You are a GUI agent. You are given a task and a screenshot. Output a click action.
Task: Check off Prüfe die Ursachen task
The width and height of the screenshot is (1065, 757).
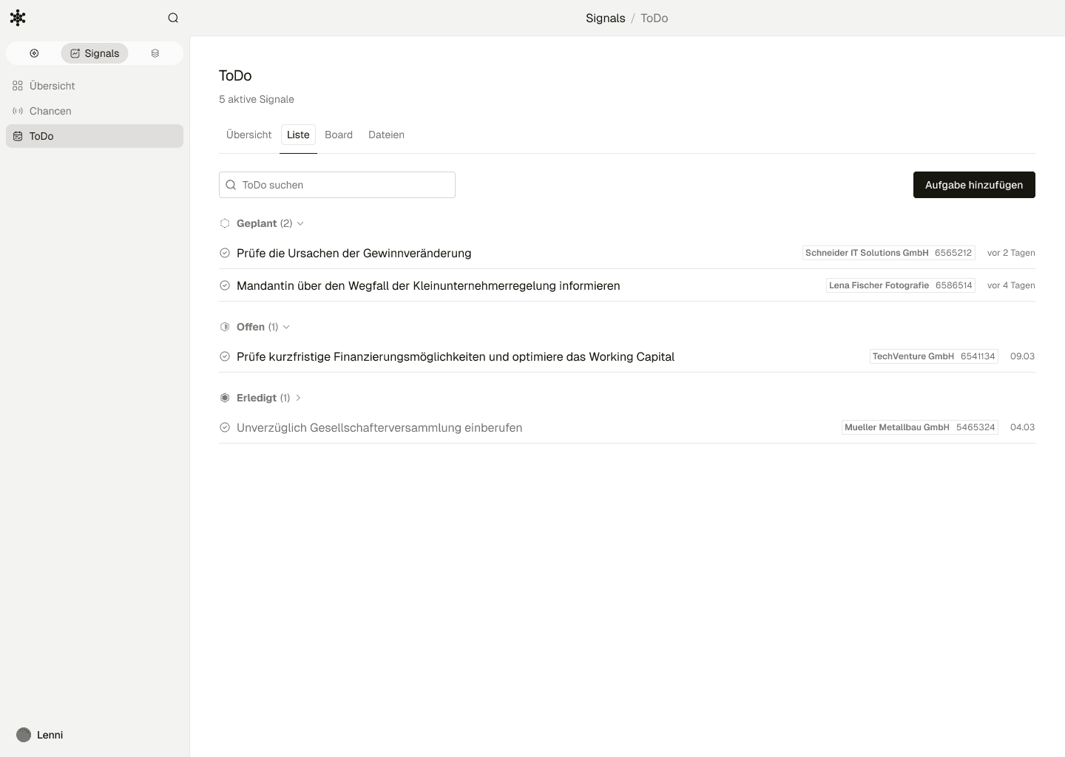click(x=225, y=253)
